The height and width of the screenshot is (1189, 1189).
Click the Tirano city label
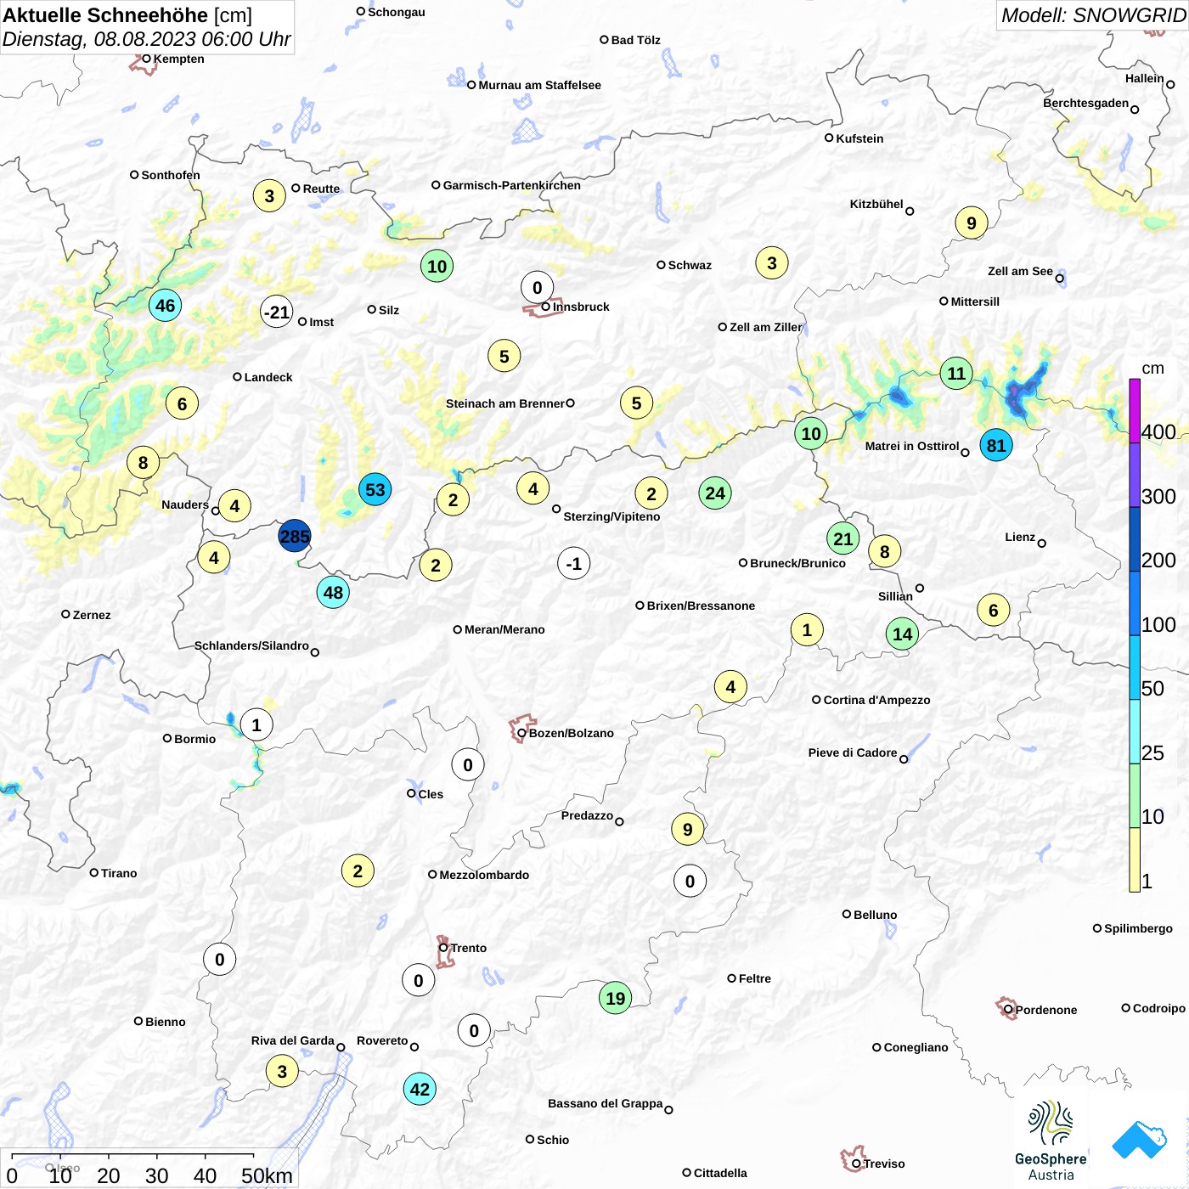point(119,873)
